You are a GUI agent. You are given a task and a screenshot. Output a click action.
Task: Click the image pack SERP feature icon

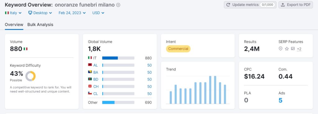(293, 49)
